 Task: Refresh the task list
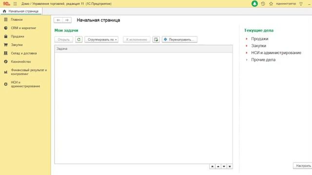79,39
